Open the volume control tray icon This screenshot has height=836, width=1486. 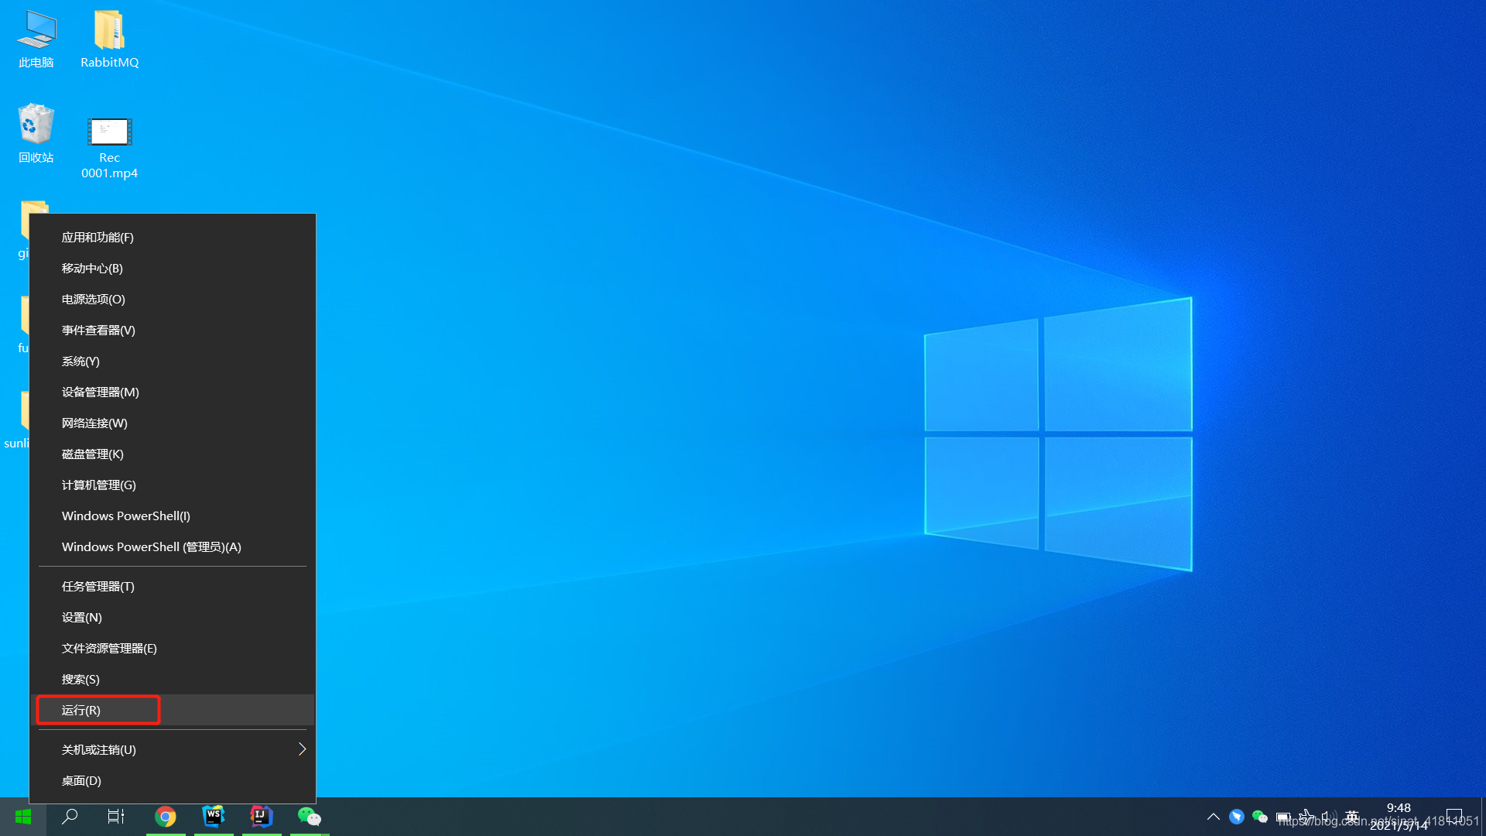[1328, 817]
